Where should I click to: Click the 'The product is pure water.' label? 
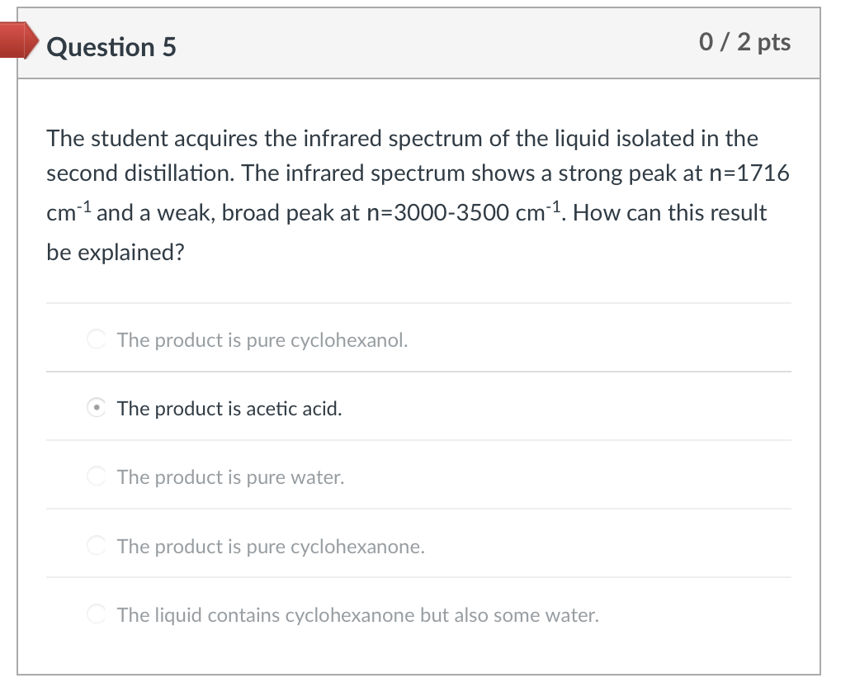pos(230,477)
